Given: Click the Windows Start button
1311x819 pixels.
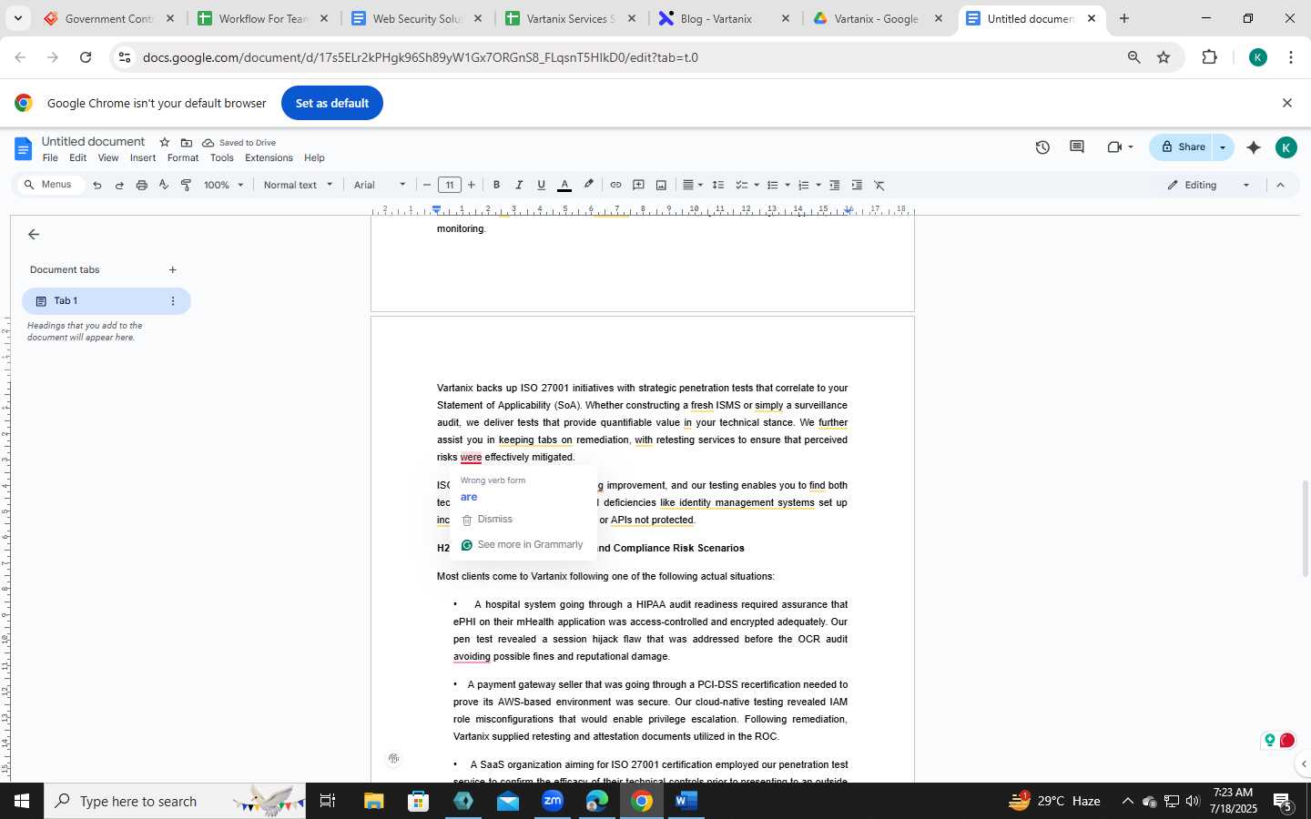Looking at the screenshot, I should pyautogui.click(x=22, y=801).
